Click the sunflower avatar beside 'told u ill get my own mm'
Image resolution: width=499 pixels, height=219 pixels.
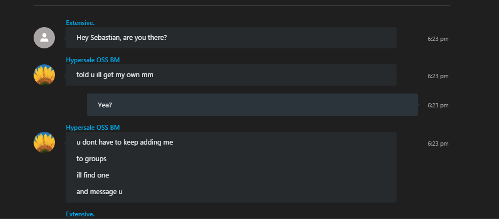coord(44,75)
